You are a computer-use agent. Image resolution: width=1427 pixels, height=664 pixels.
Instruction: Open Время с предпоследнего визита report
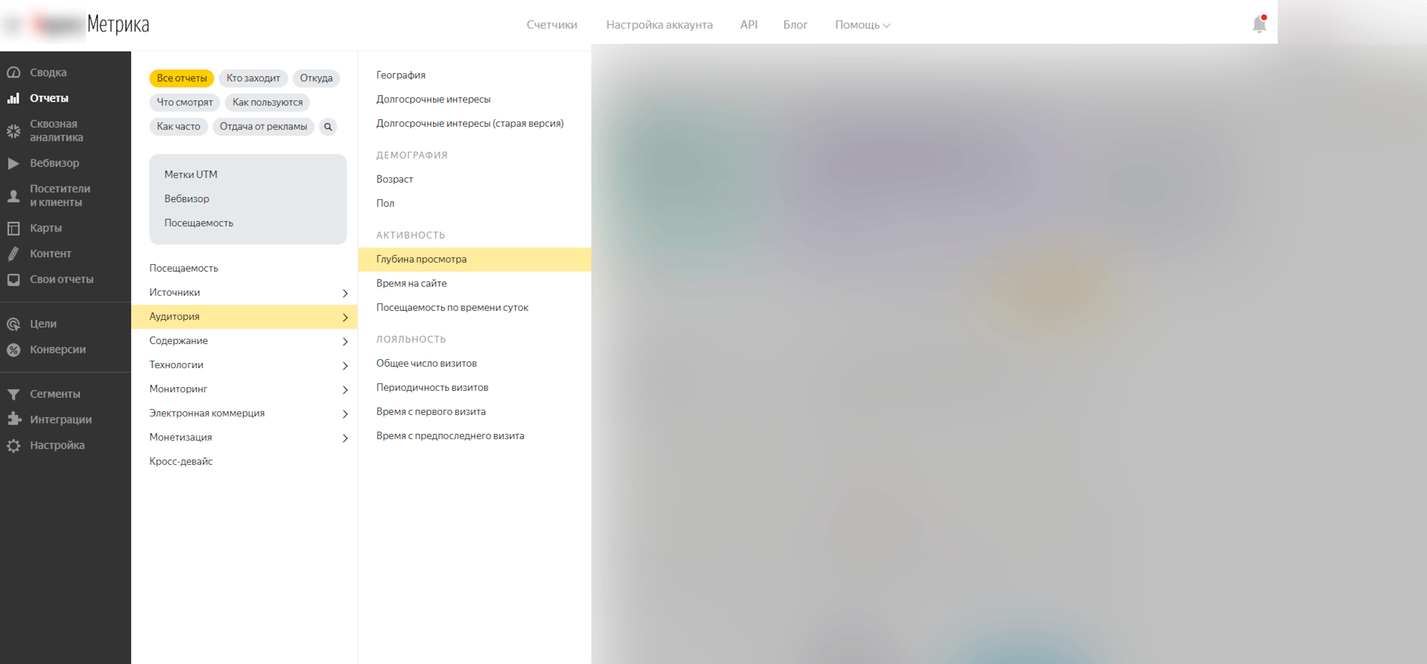click(x=450, y=436)
